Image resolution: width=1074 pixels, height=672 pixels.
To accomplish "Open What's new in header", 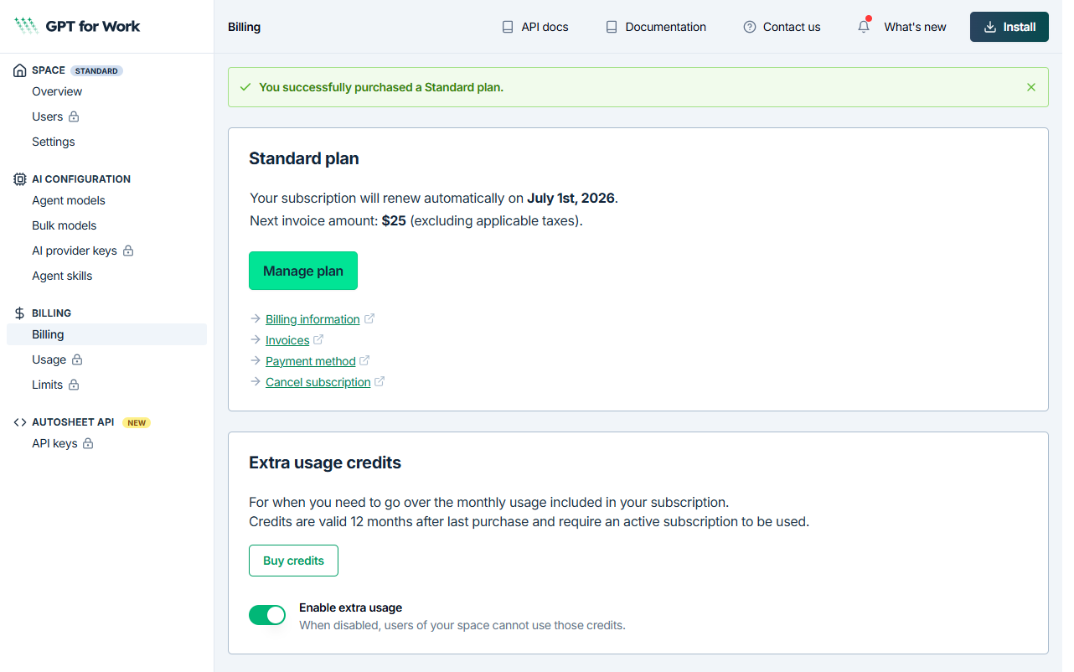I will pyautogui.click(x=915, y=27).
